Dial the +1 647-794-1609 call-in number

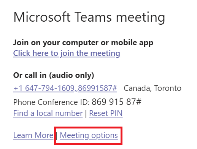coord(44,88)
